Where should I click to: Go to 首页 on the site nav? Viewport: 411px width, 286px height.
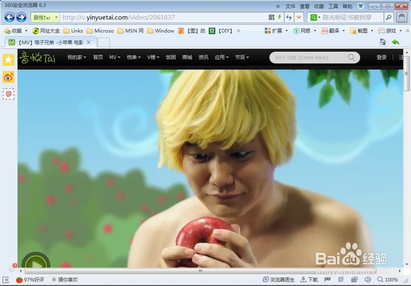pyautogui.click(x=98, y=57)
